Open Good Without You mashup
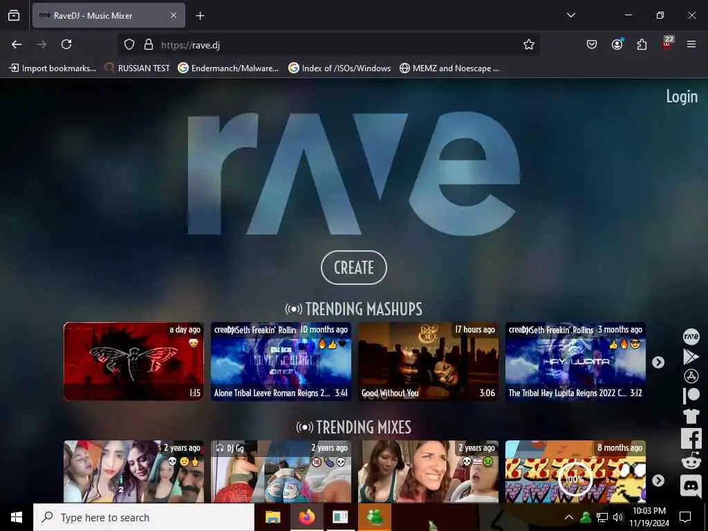The height and width of the screenshot is (531, 708). click(x=428, y=361)
